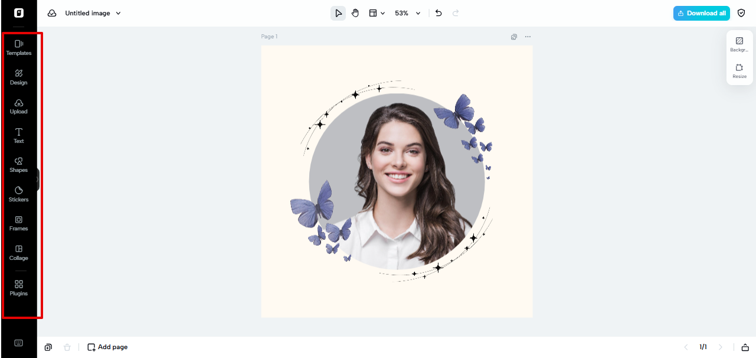This screenshot has width=756, height=358.
Task: Select the Shapes panel icon
Action: pos(18,165)
